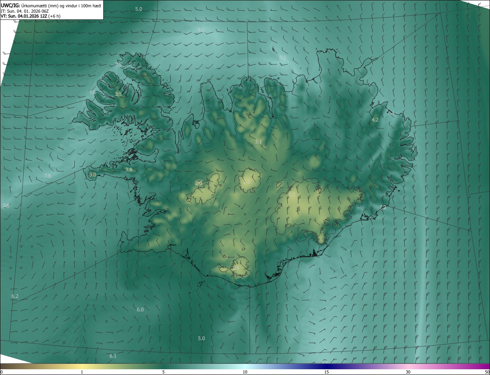
Task: Click the 6.1 value label on the map
Action: [x=113, y=356]
